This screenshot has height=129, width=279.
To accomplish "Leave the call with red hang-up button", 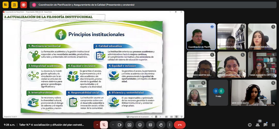I will point(180,125).
